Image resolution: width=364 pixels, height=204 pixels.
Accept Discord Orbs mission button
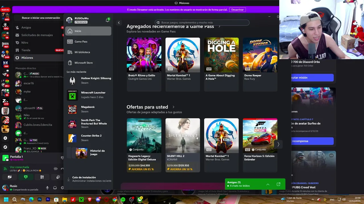coord(312,78)
